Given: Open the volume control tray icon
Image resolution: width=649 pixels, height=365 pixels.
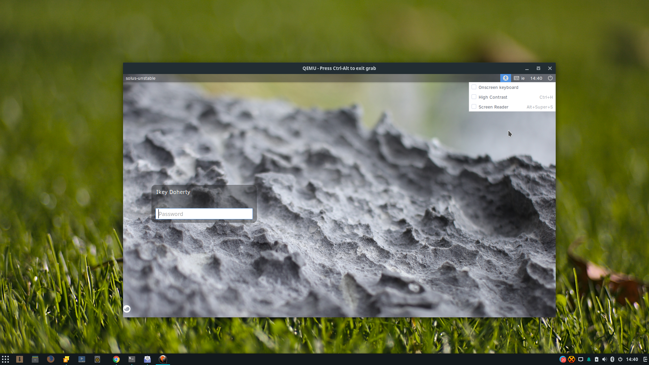Looking at the screenshot, I should point(604,359).
